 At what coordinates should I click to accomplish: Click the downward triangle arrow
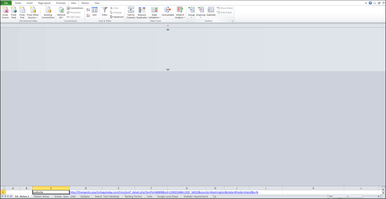(x=168, y=70)
